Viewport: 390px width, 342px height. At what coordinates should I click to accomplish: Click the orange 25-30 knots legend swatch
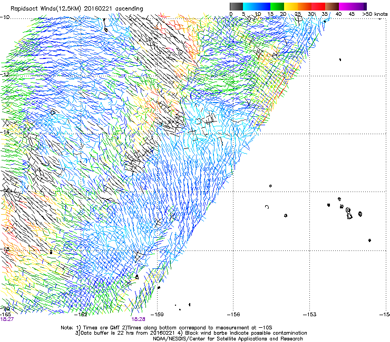point(305,6)
